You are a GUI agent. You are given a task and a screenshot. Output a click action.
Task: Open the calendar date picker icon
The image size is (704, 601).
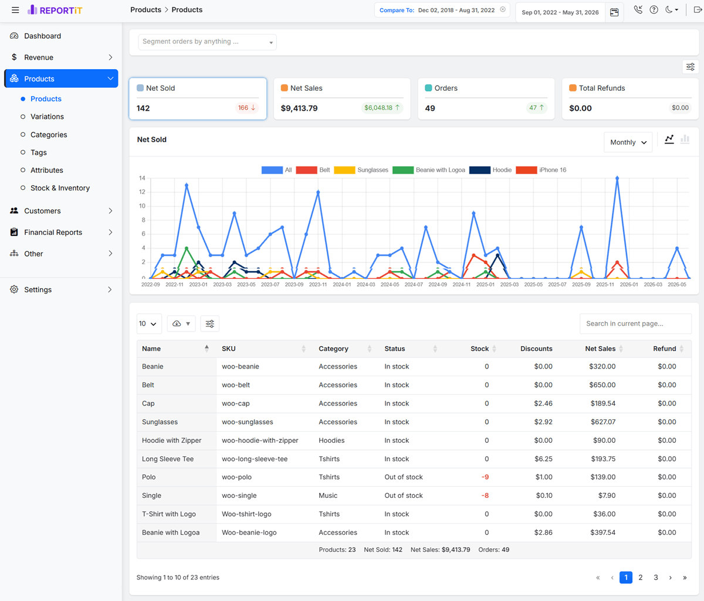(614, 12)
